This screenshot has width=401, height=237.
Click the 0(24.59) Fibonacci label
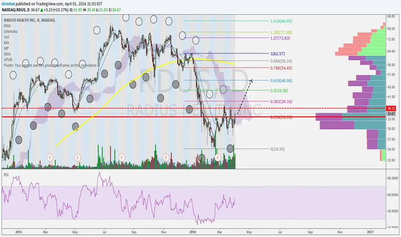click(x=278, y=149)
